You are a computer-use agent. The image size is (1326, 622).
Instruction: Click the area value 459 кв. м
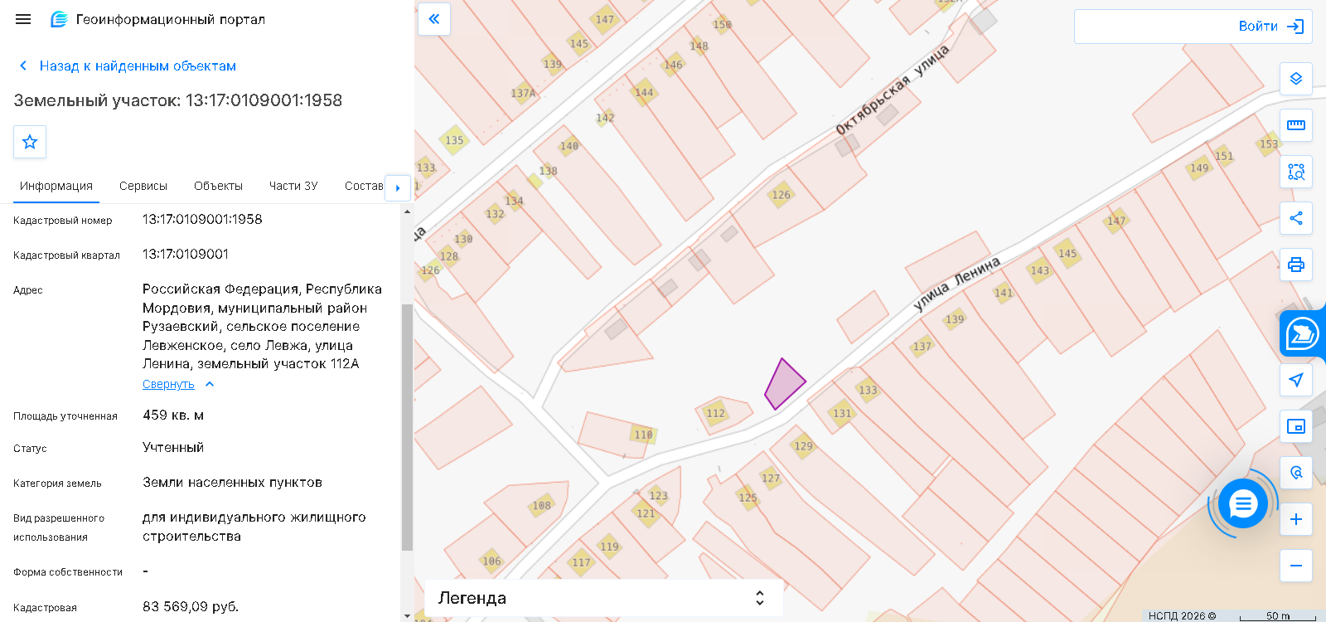[x=173, y=415]
